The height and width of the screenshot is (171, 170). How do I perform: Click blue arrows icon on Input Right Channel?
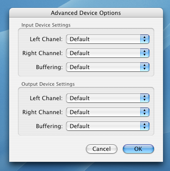click(145, 53)
